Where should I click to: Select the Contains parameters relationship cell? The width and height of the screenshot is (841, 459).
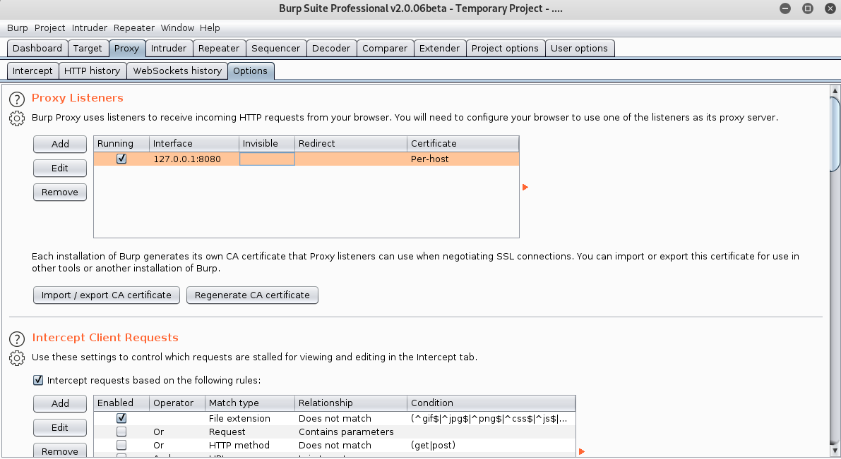[x=351, y=432]
